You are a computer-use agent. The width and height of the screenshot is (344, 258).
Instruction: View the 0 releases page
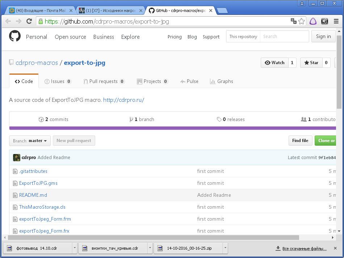coord(231,120)
